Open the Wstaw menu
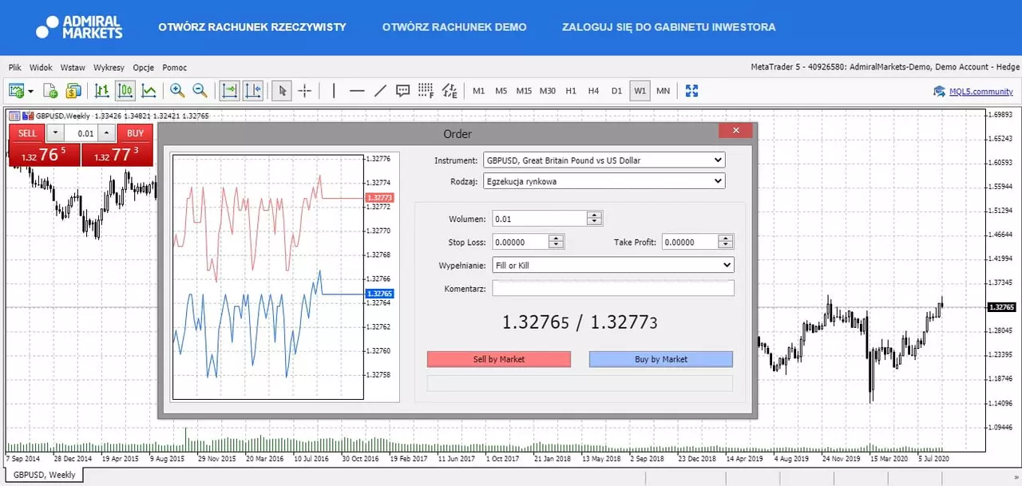 (x=73, y=68)
